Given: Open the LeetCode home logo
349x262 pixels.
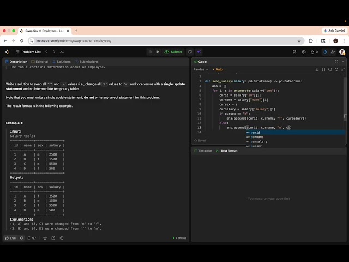Looking at the screenshot, I should click(7, 52).
